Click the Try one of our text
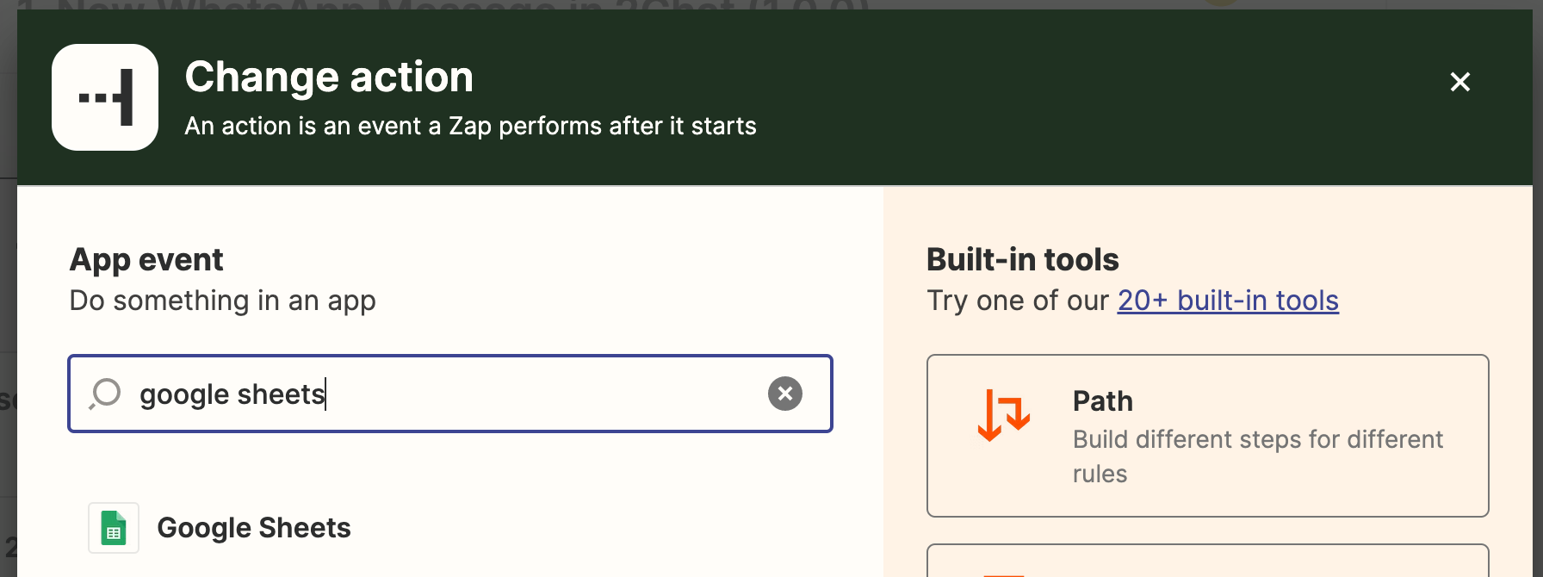 1018,301
